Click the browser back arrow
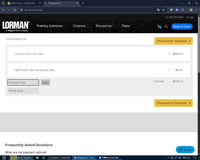Screen dimensions: 200x160 click(3, 10)
